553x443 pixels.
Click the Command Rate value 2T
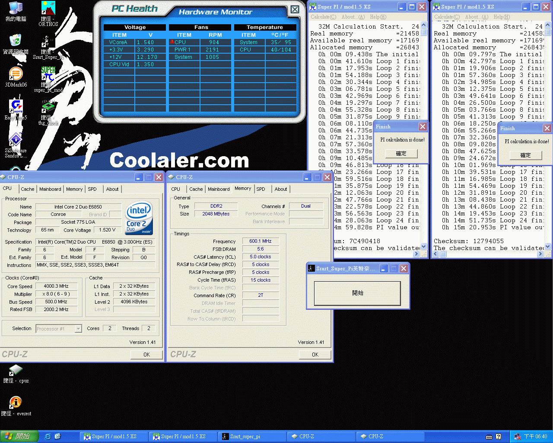(x=261, y=295)
